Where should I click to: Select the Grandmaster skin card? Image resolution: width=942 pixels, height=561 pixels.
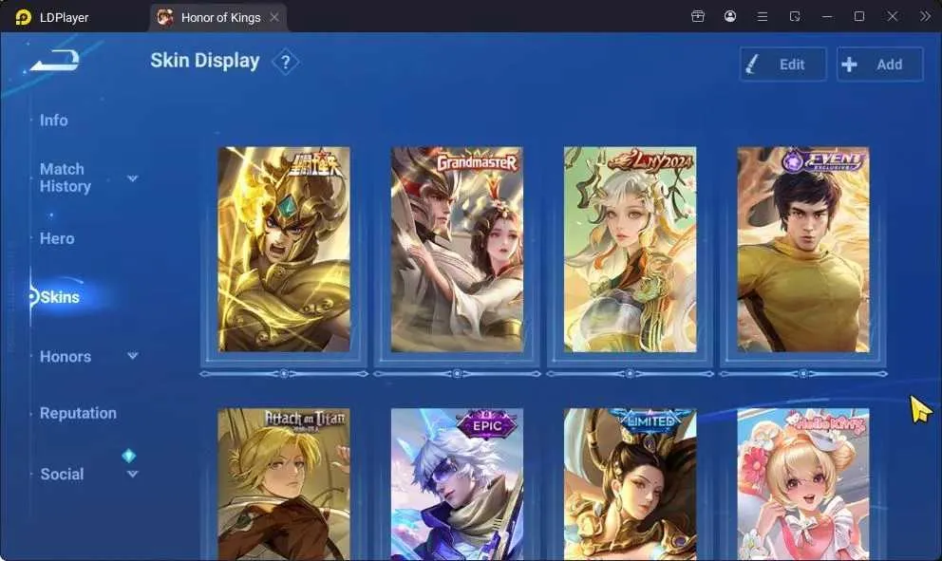(x=457, y=250)
